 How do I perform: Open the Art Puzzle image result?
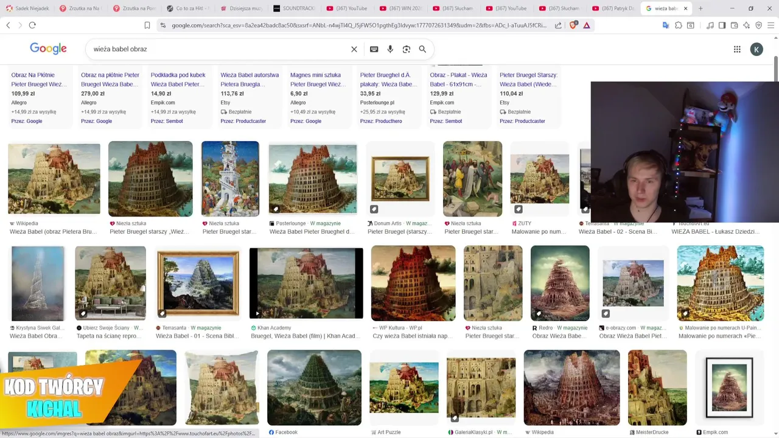coord(404,388)
